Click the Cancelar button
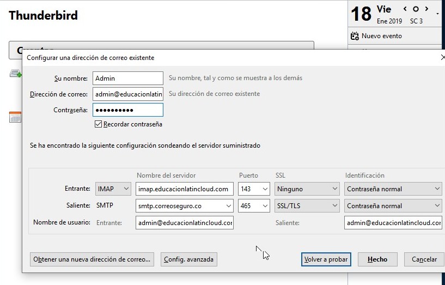445x285 pixels. pyautogui.click(x=424, y=259)
